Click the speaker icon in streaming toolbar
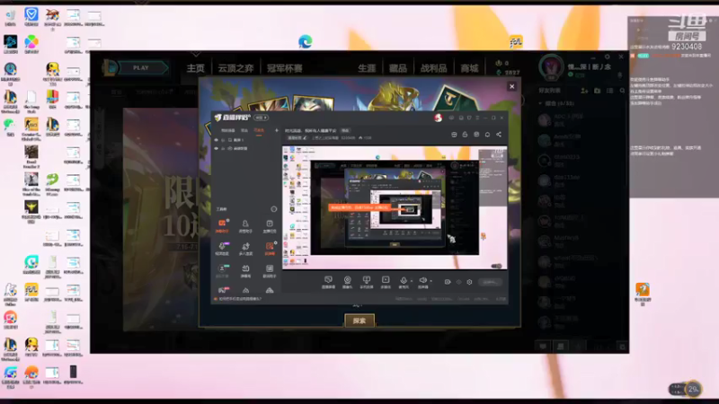The height and width of the screenshot is (404, 719). tap(422, 282)
